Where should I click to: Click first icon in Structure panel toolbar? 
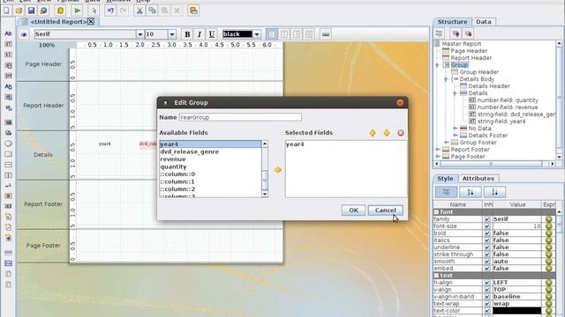pyautogui.click(x=439, y=33)
